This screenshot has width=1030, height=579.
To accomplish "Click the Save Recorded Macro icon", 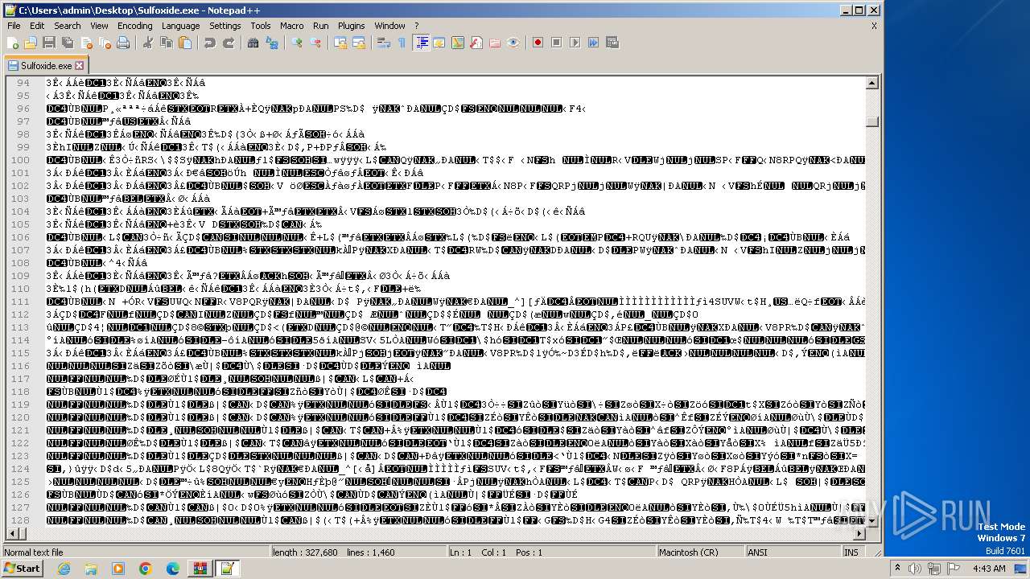I will (612, 43).
